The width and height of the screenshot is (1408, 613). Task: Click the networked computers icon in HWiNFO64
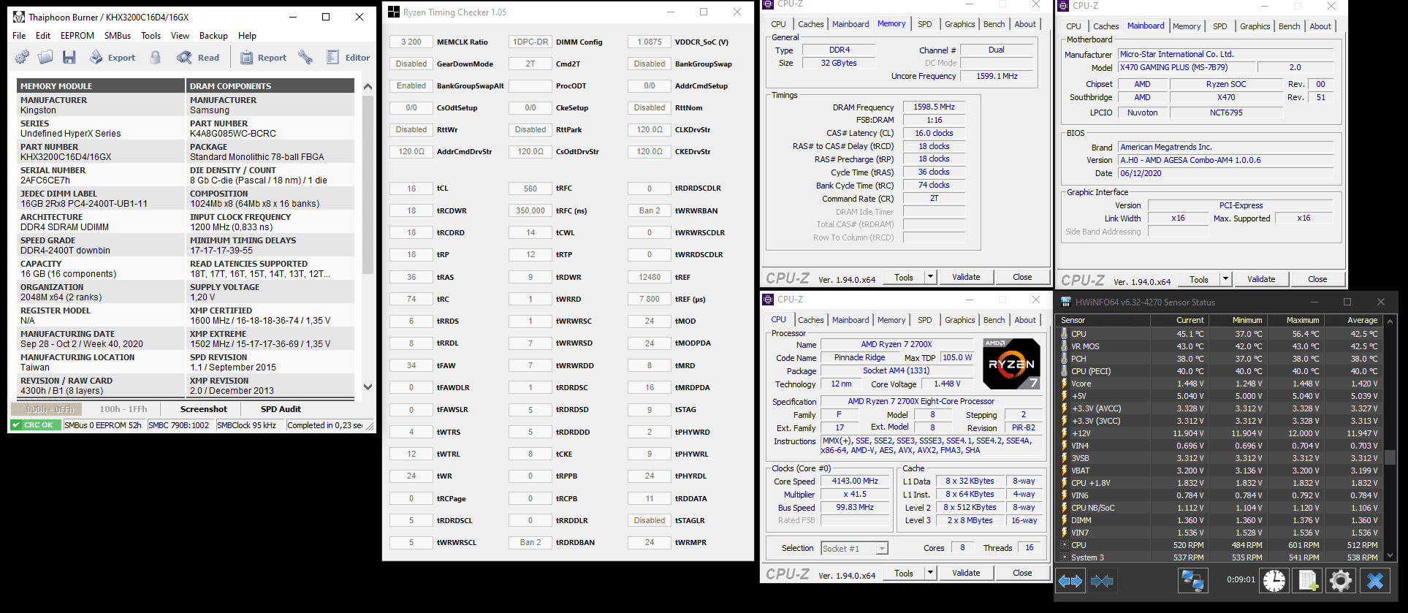pyautogui.click(x=1192, y=581)
